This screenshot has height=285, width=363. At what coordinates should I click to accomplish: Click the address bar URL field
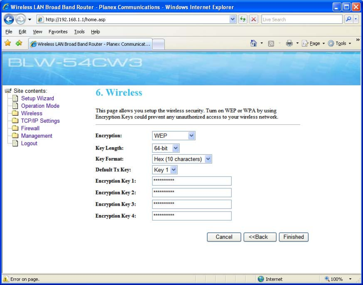[137, 19]
